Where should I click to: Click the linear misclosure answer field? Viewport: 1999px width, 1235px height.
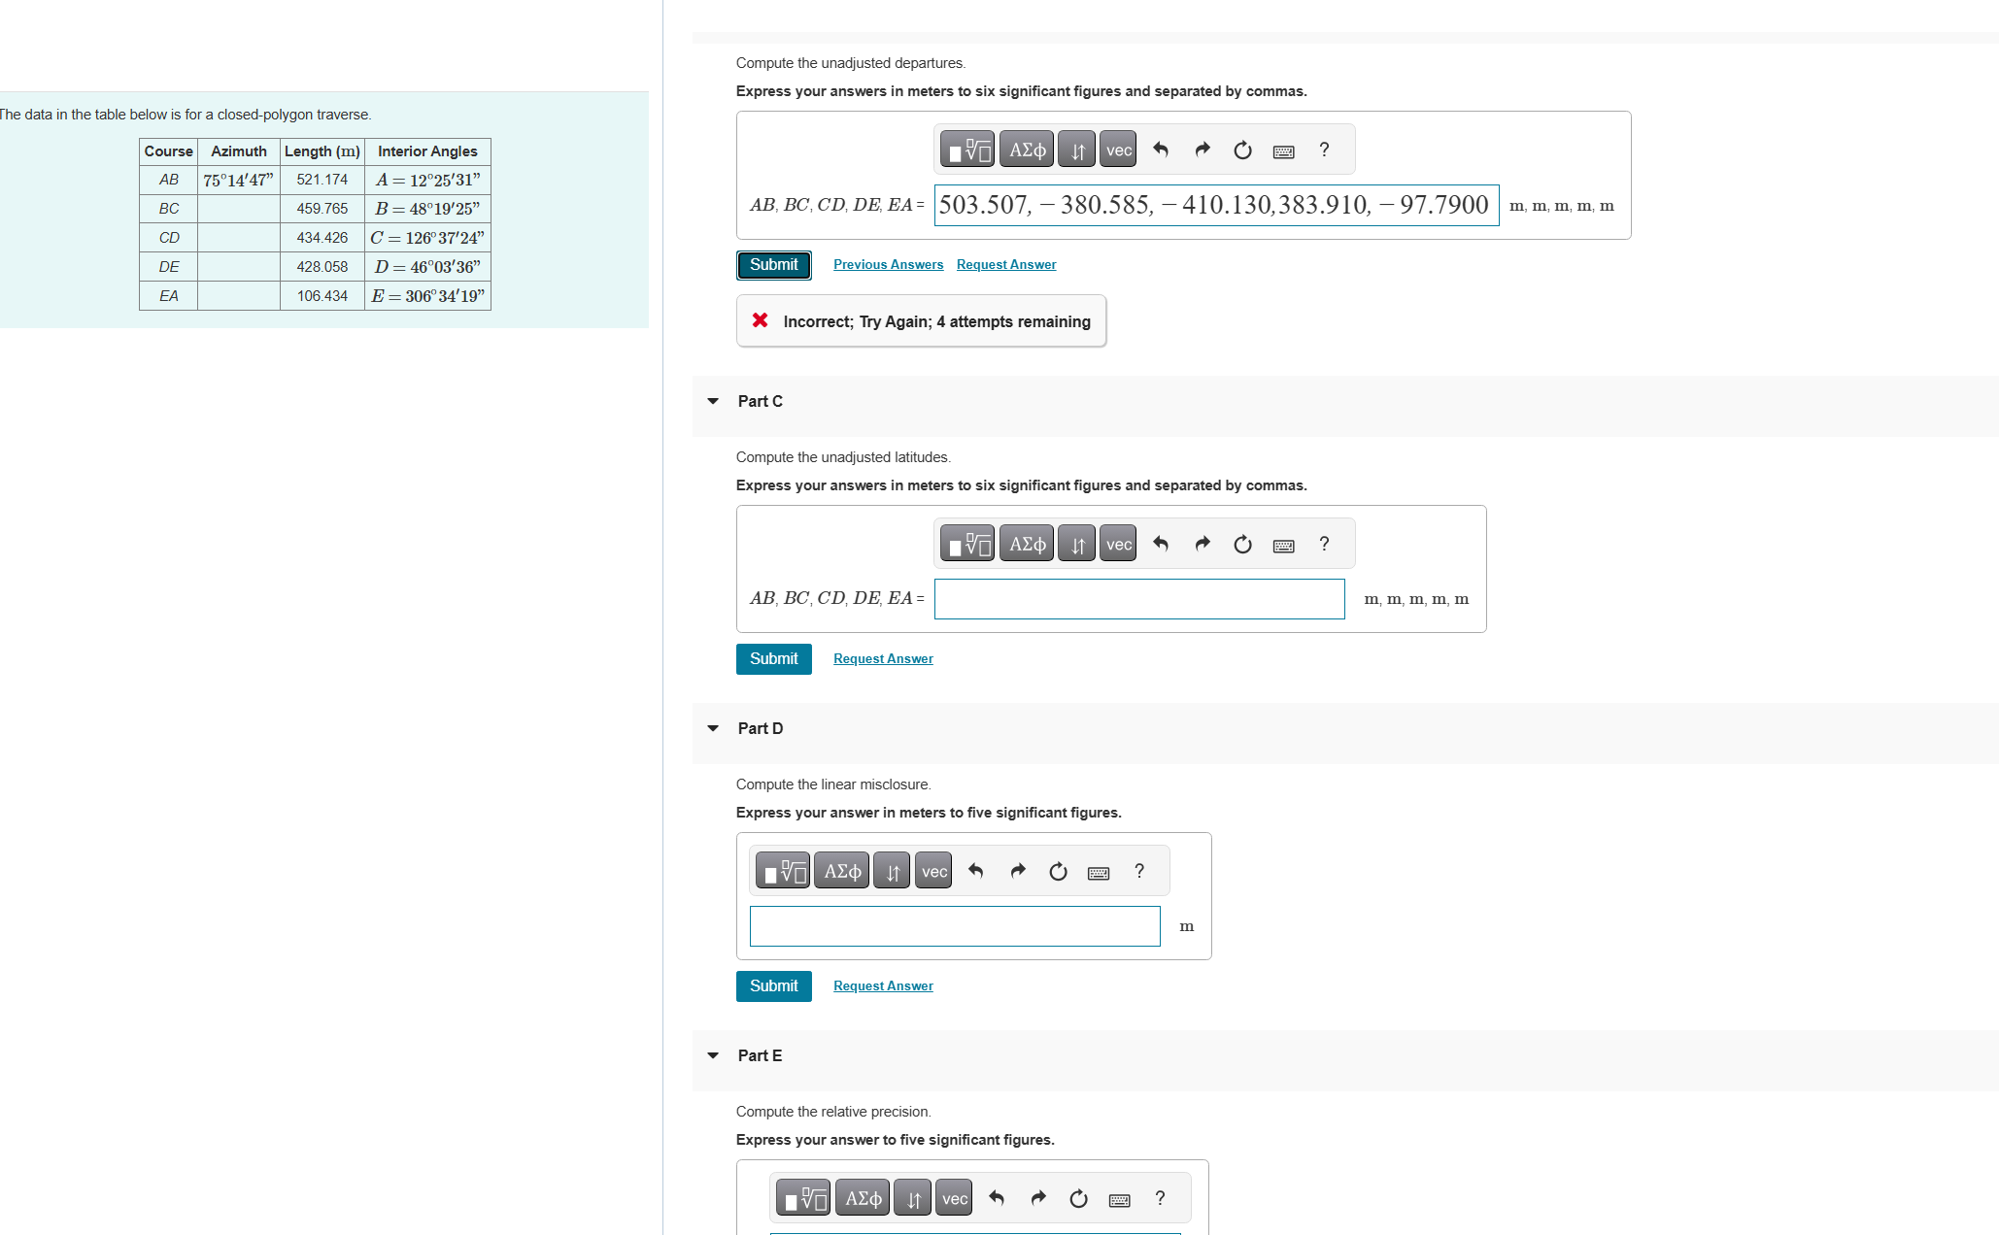(x=954, y=926)
